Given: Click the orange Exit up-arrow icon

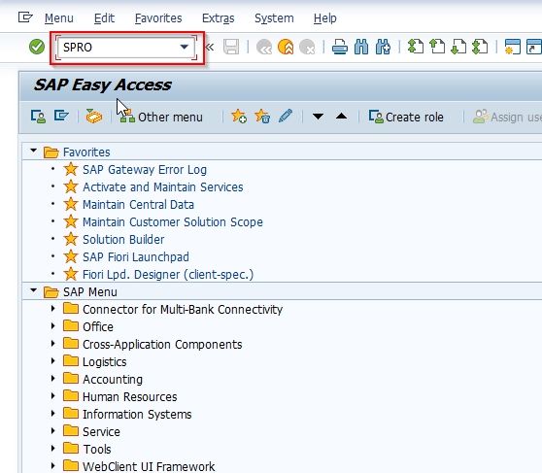Looking at the screenshot, I should (x=286, y=47).
